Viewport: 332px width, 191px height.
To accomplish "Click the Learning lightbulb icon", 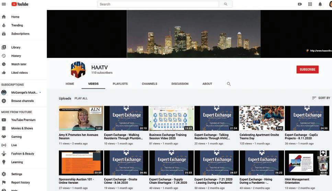I will (x=4, y=162).
